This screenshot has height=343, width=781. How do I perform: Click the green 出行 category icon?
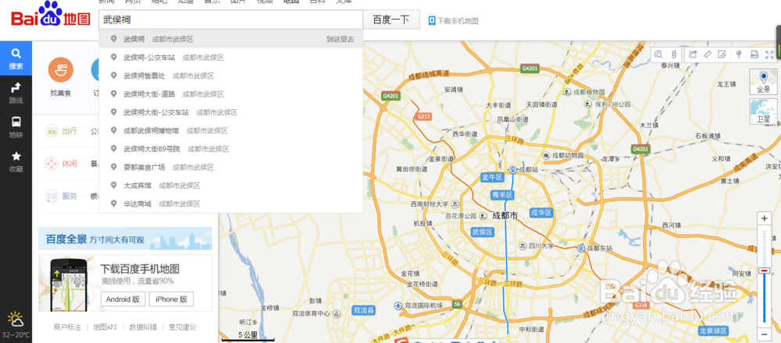click(x=52, y=131)
